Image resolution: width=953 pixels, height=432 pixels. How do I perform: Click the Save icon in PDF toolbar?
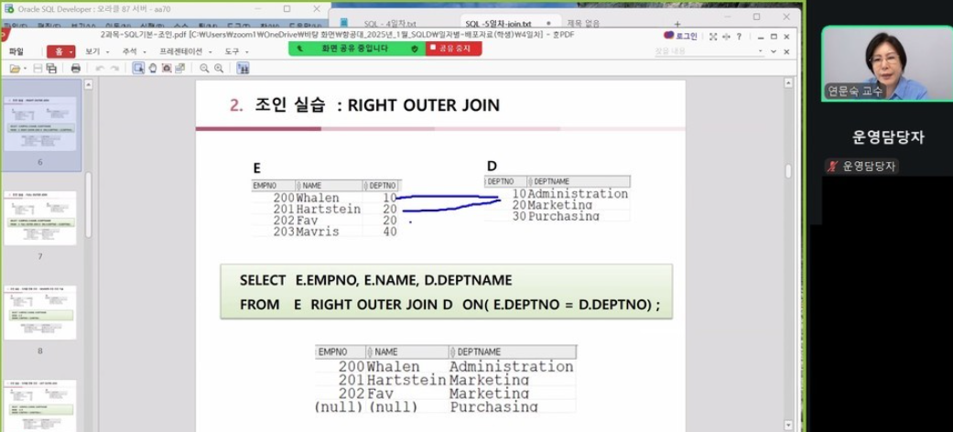pyautogui.click(x=38, y=68)
